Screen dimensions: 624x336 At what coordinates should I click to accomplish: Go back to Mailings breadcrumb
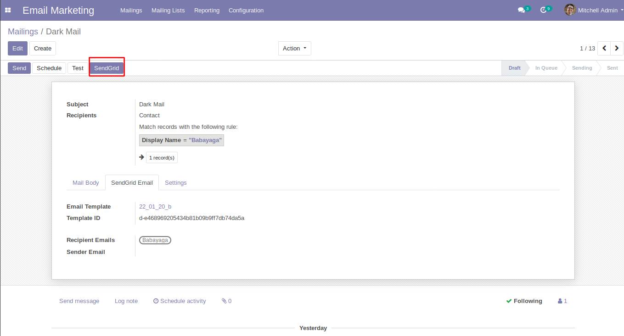pos(23,32)
